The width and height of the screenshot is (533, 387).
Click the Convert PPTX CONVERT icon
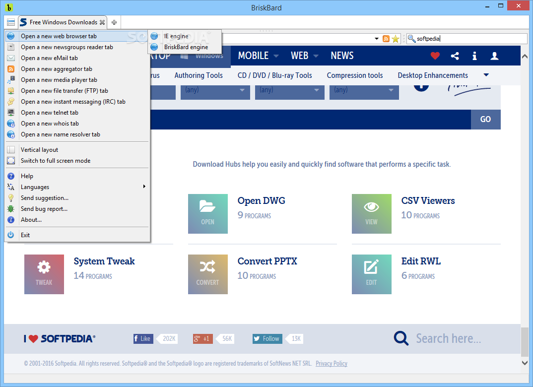[x=208, y=274]
